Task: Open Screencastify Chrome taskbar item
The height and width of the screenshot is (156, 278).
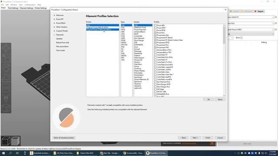Action: (x=133, y=153)
